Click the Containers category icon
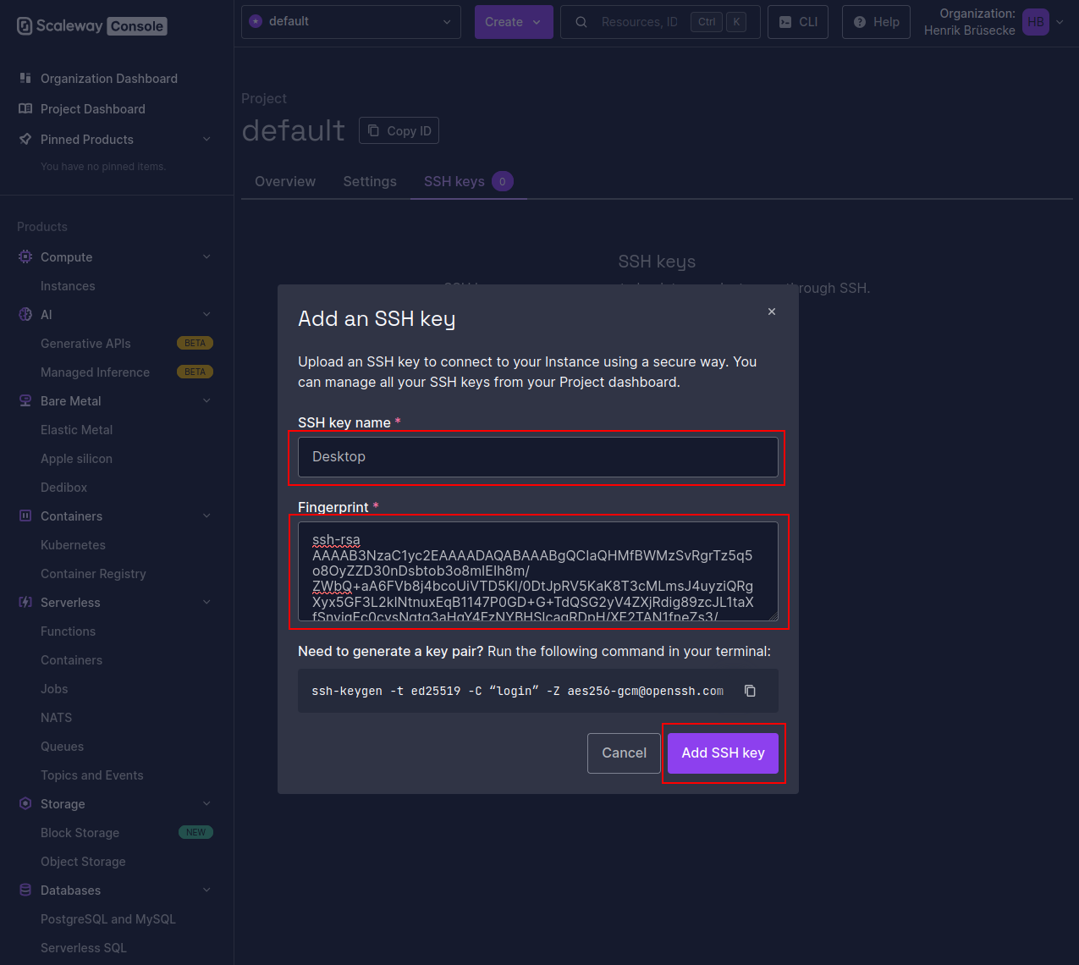The height and width of the screenshot is (965, 1079). pyautogui.click(x=25, y=516)
